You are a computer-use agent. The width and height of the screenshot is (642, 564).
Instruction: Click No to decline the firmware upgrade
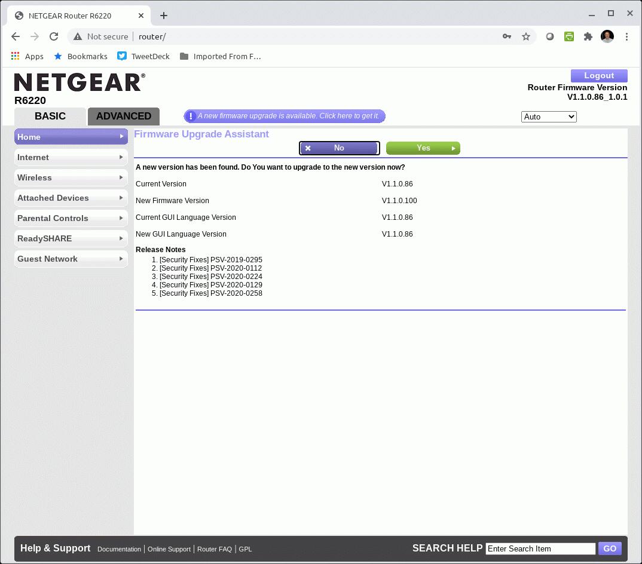tap(340, 148)
